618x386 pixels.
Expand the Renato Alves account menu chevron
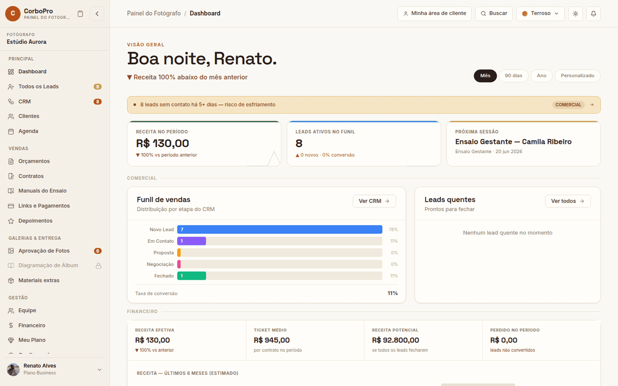coord(99,370)
